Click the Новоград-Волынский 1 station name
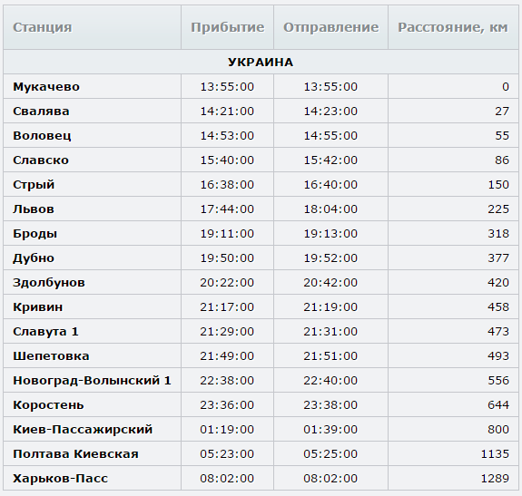This screenshot has width=522, height=496. click(x=92, y=380)
